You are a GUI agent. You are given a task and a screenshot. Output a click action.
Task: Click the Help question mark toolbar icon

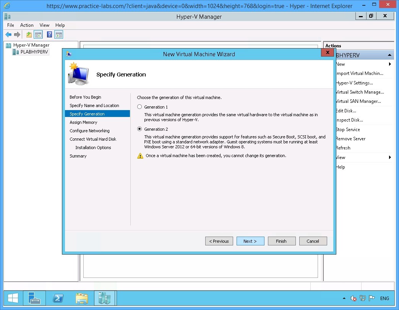tap(49, 34)
